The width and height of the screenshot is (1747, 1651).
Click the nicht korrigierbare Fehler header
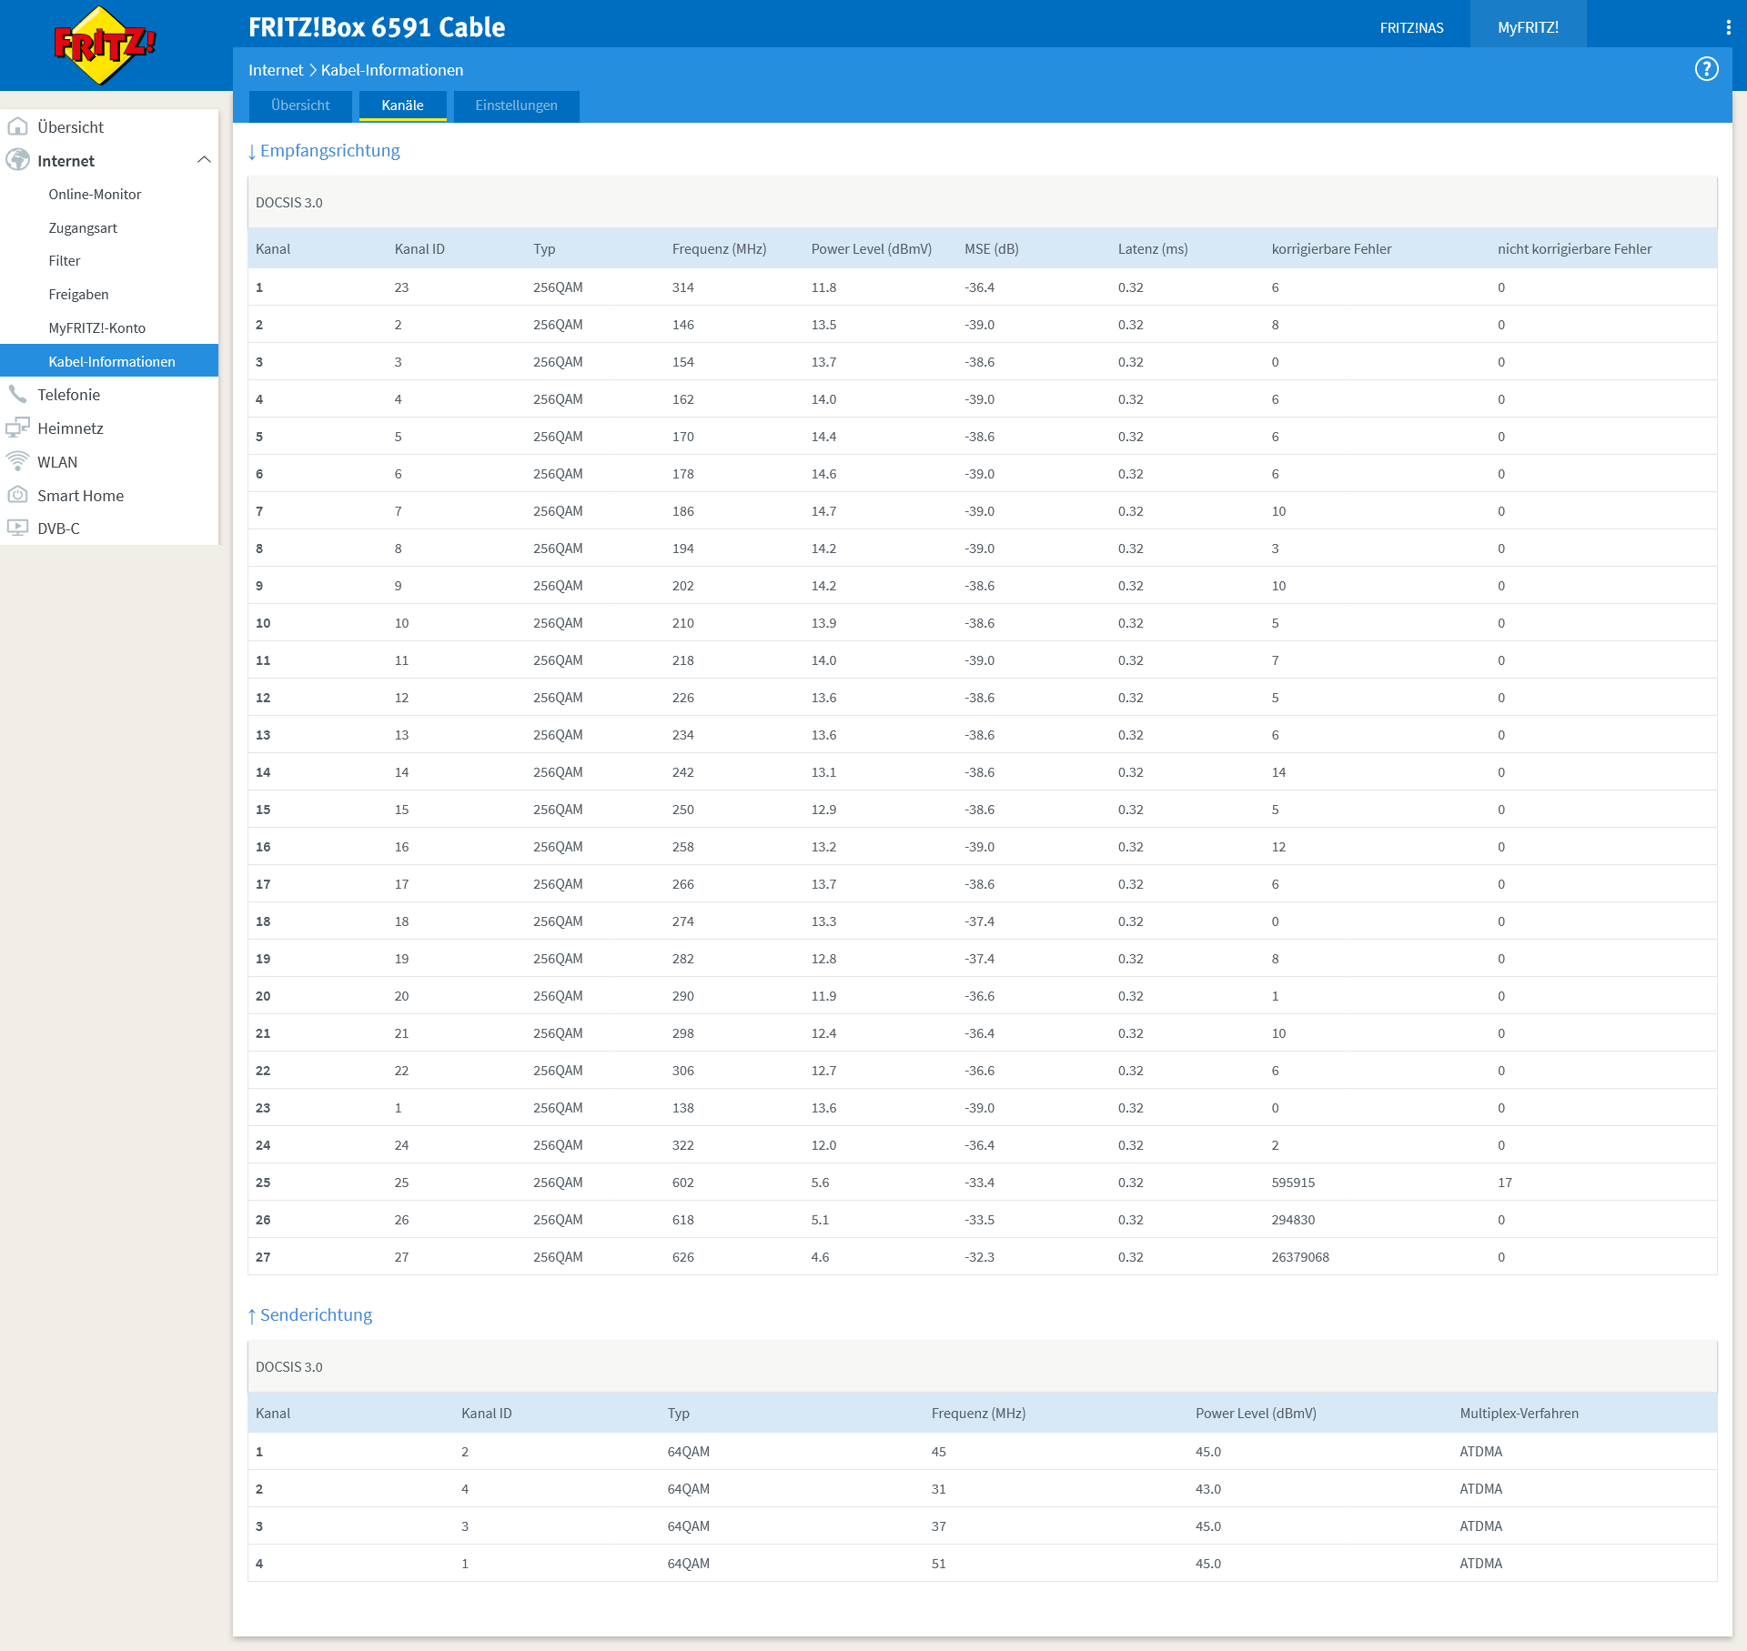point(1574,249)
